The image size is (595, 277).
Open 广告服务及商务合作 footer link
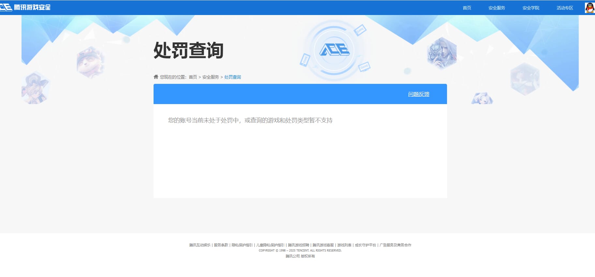pos(395,245)
